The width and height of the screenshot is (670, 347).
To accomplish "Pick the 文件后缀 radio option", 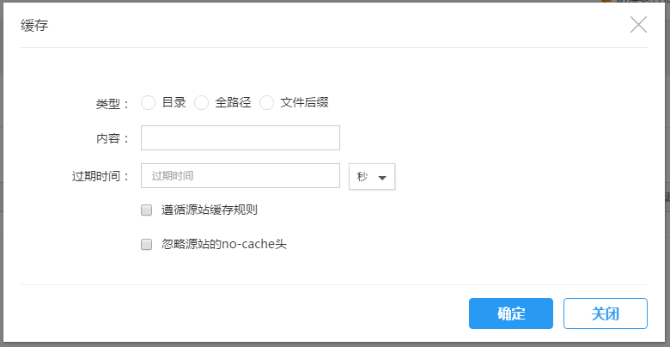I will click(x=267, y=103).
